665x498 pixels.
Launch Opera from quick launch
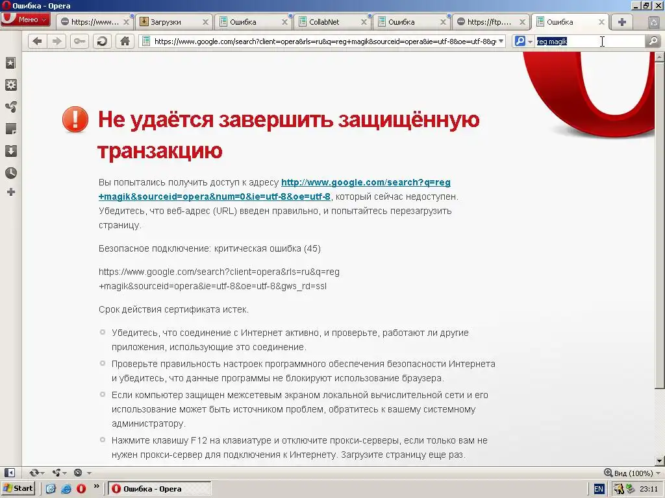coord(81,489)
